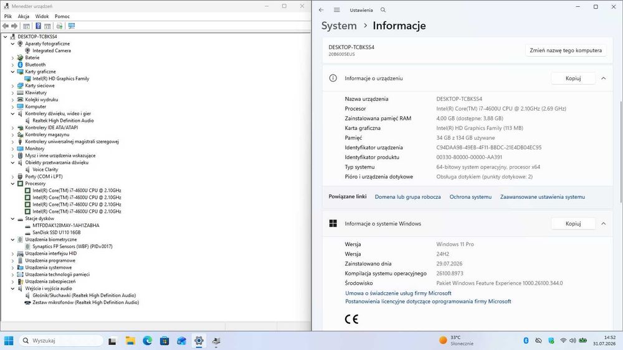Click forward arrow in Device Manager toolbar
The height and width of the screenshot is (350, 623).
(14, 26)
